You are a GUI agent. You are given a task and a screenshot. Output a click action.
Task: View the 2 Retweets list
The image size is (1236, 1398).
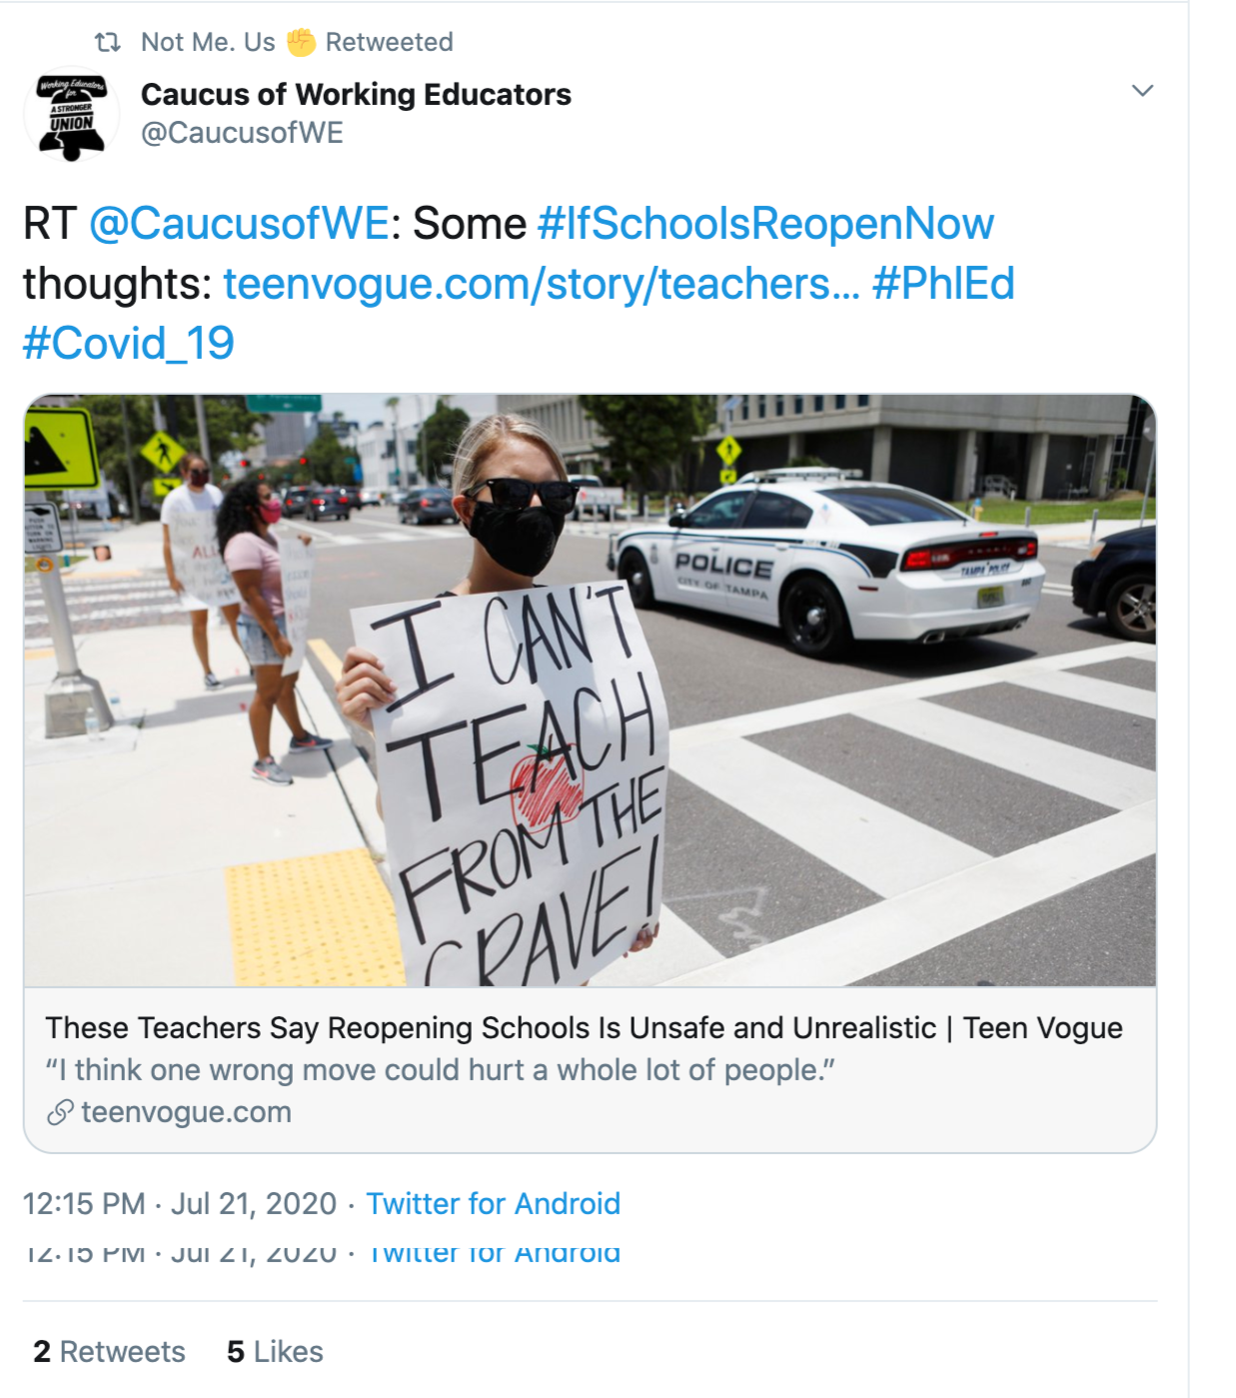(109, 1352)
